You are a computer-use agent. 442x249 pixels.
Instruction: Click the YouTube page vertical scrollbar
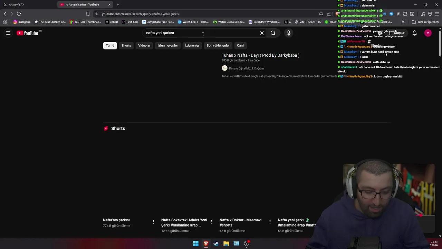tap(440, 44)
